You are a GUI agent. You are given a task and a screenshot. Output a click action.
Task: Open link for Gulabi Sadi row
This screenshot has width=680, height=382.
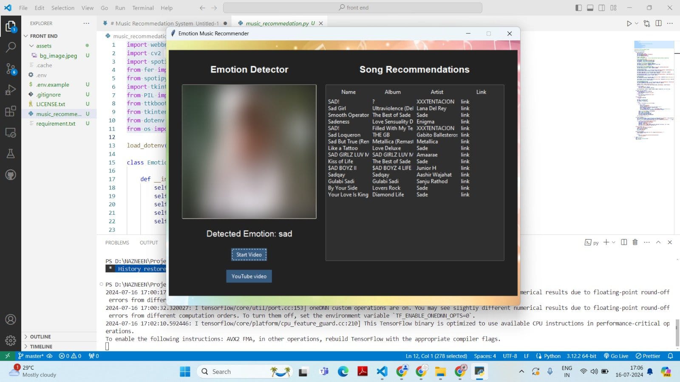(465, 181)
